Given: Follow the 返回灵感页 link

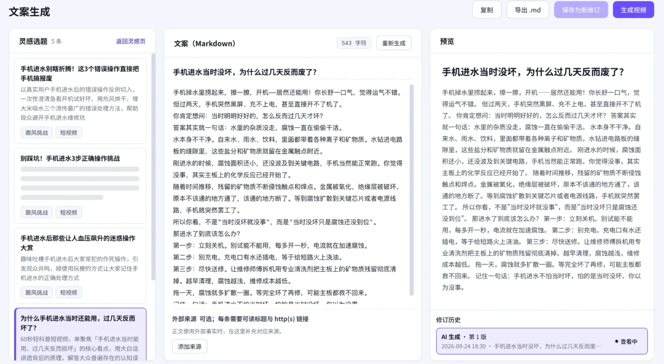Looking at the screenshot, I should (x=131, y=41).
